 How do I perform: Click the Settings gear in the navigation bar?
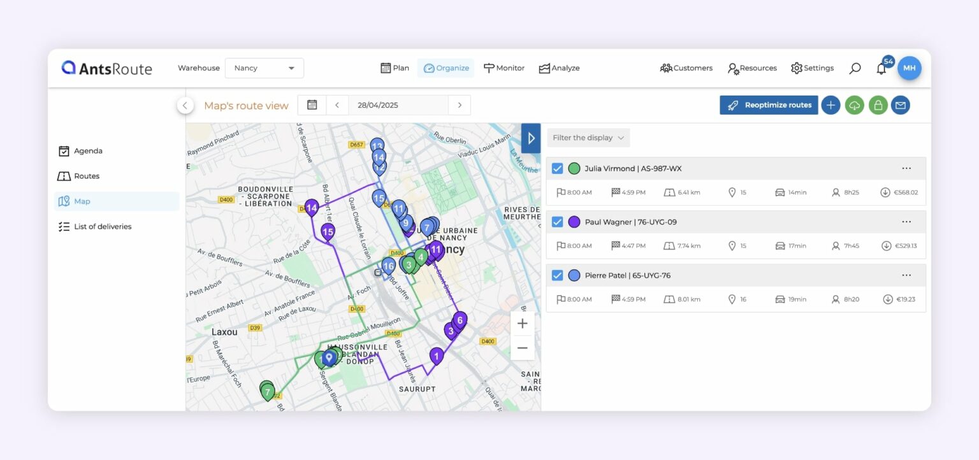click(x=796, y=68)
